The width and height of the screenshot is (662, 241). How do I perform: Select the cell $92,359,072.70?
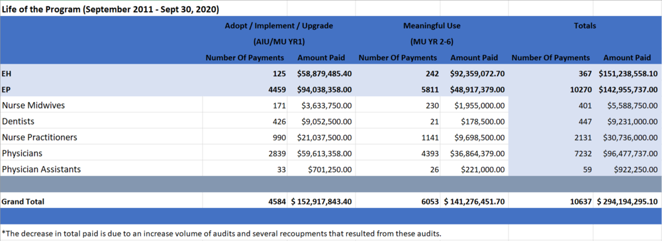click(477, 74)
